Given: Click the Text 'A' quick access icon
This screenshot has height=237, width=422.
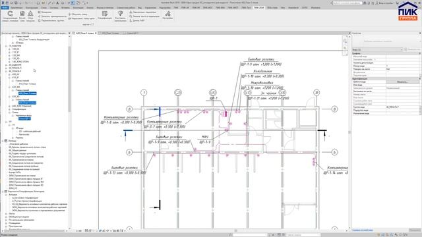Looking at the screenshot, I should (x=57, y=3).
